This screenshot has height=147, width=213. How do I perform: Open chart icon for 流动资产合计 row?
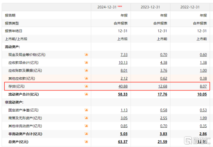click(x=86, y=94)
